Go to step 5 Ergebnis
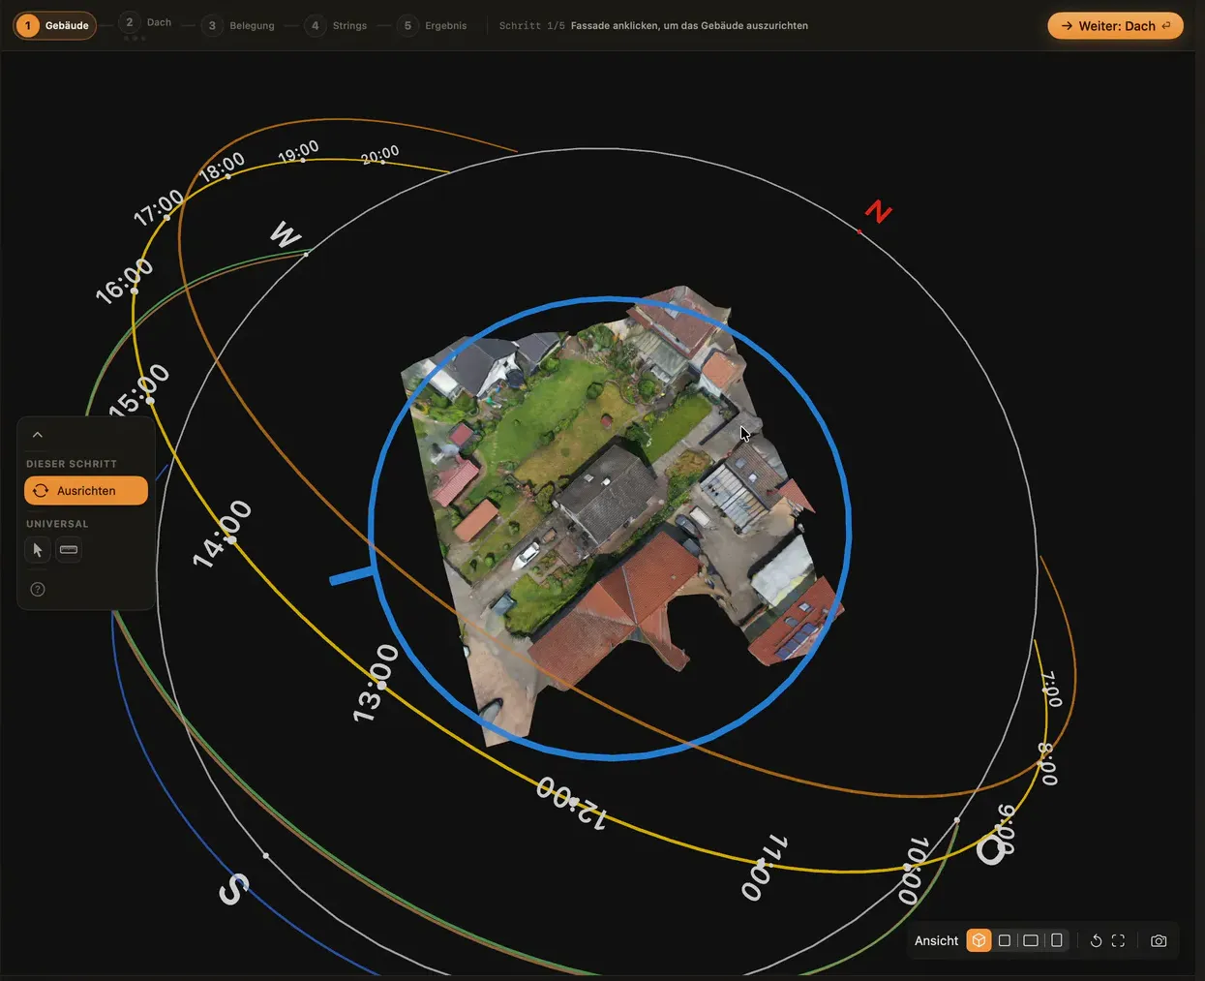1205x981 pixels. click(x=432, y=25)
